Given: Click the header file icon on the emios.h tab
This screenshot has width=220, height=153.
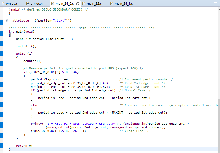Looking at the screenshot, I should click(x=28, y=3).
